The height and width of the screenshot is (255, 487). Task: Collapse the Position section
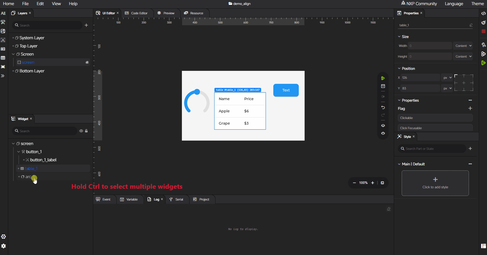[399, 69]
